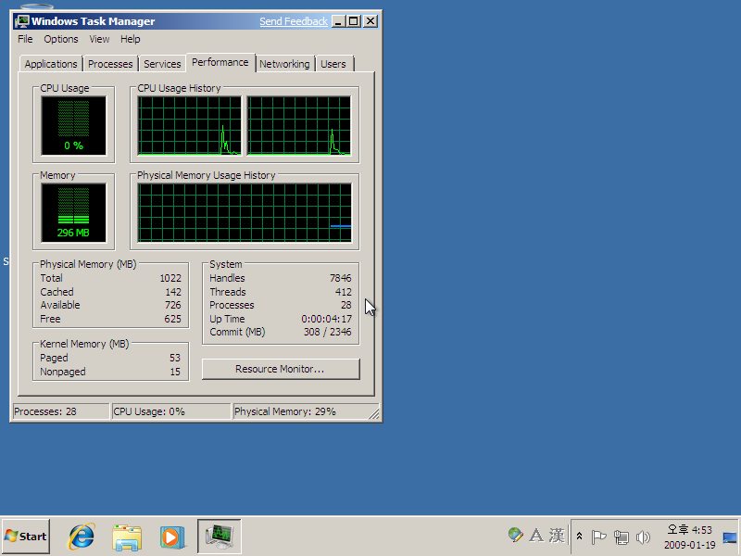
Task: Click the Free memory value 625
Action: (x=173, y=319)
